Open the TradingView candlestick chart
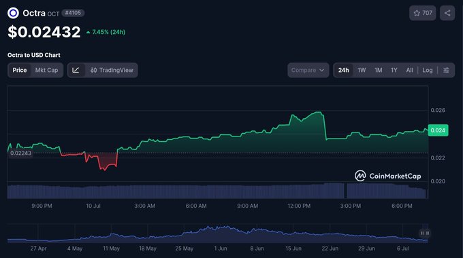 coord(112,70)
